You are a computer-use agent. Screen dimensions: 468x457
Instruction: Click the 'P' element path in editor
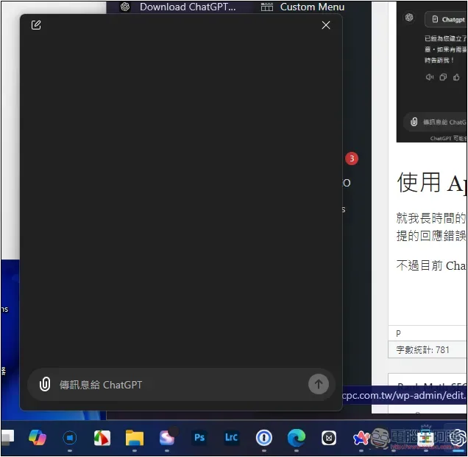(398, 333)
